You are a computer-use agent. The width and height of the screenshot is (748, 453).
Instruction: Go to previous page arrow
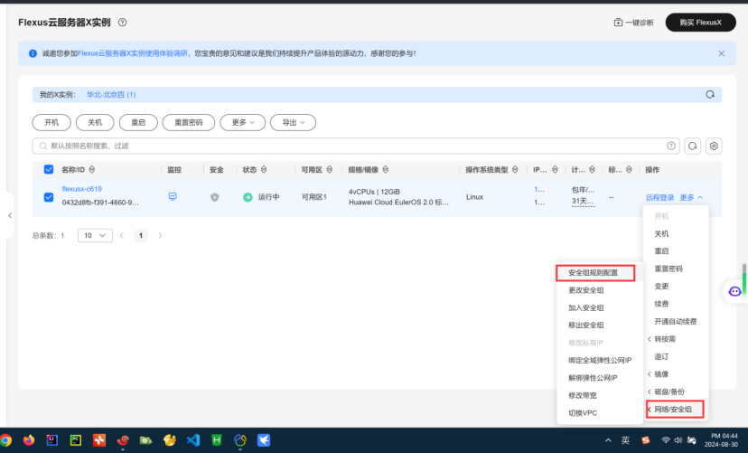(x=122, y=235)
